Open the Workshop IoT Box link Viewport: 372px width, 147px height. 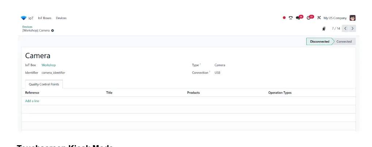coord(49,65)
